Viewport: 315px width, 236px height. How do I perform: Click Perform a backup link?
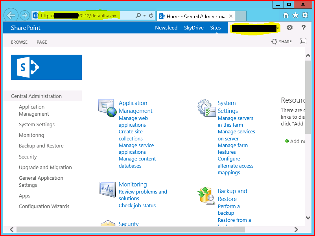tap(228, 210)
